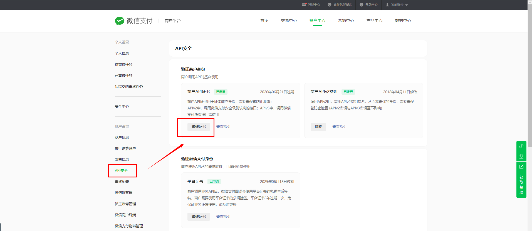Click the green download icon on floating sidebar
Viewport: 532px width, 231px height.
521,156
